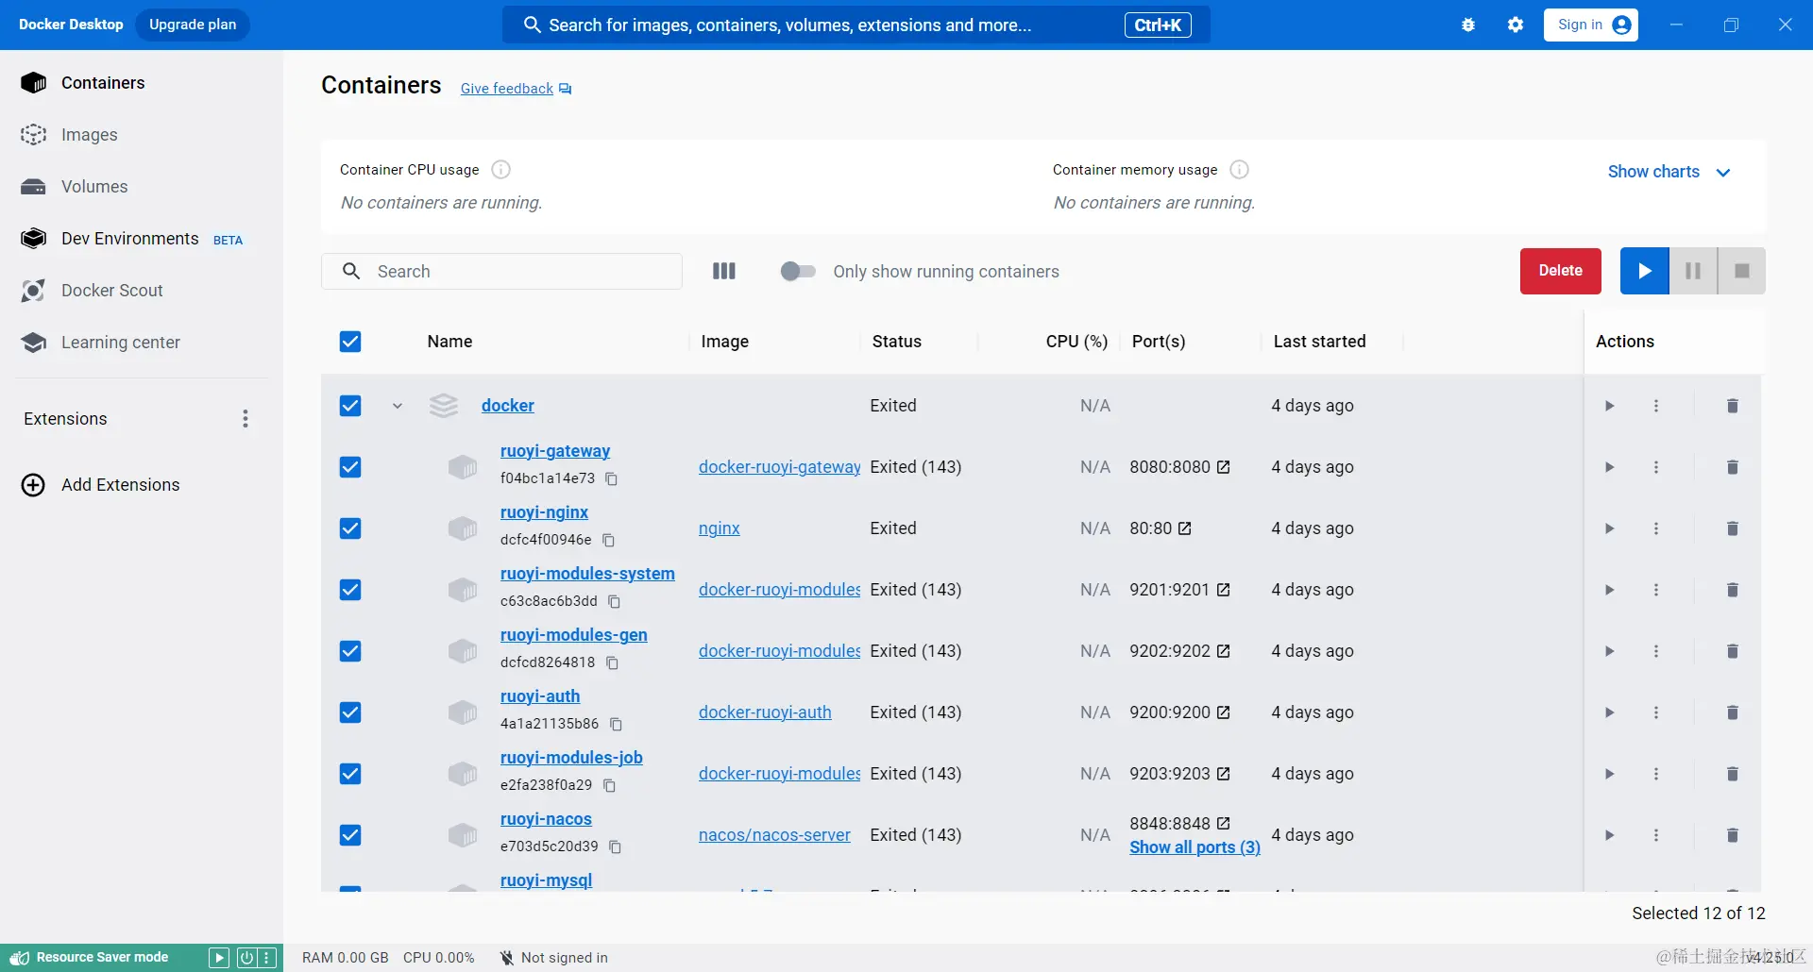
Task: Click the global search bar
Action: (x=856, y=25)
